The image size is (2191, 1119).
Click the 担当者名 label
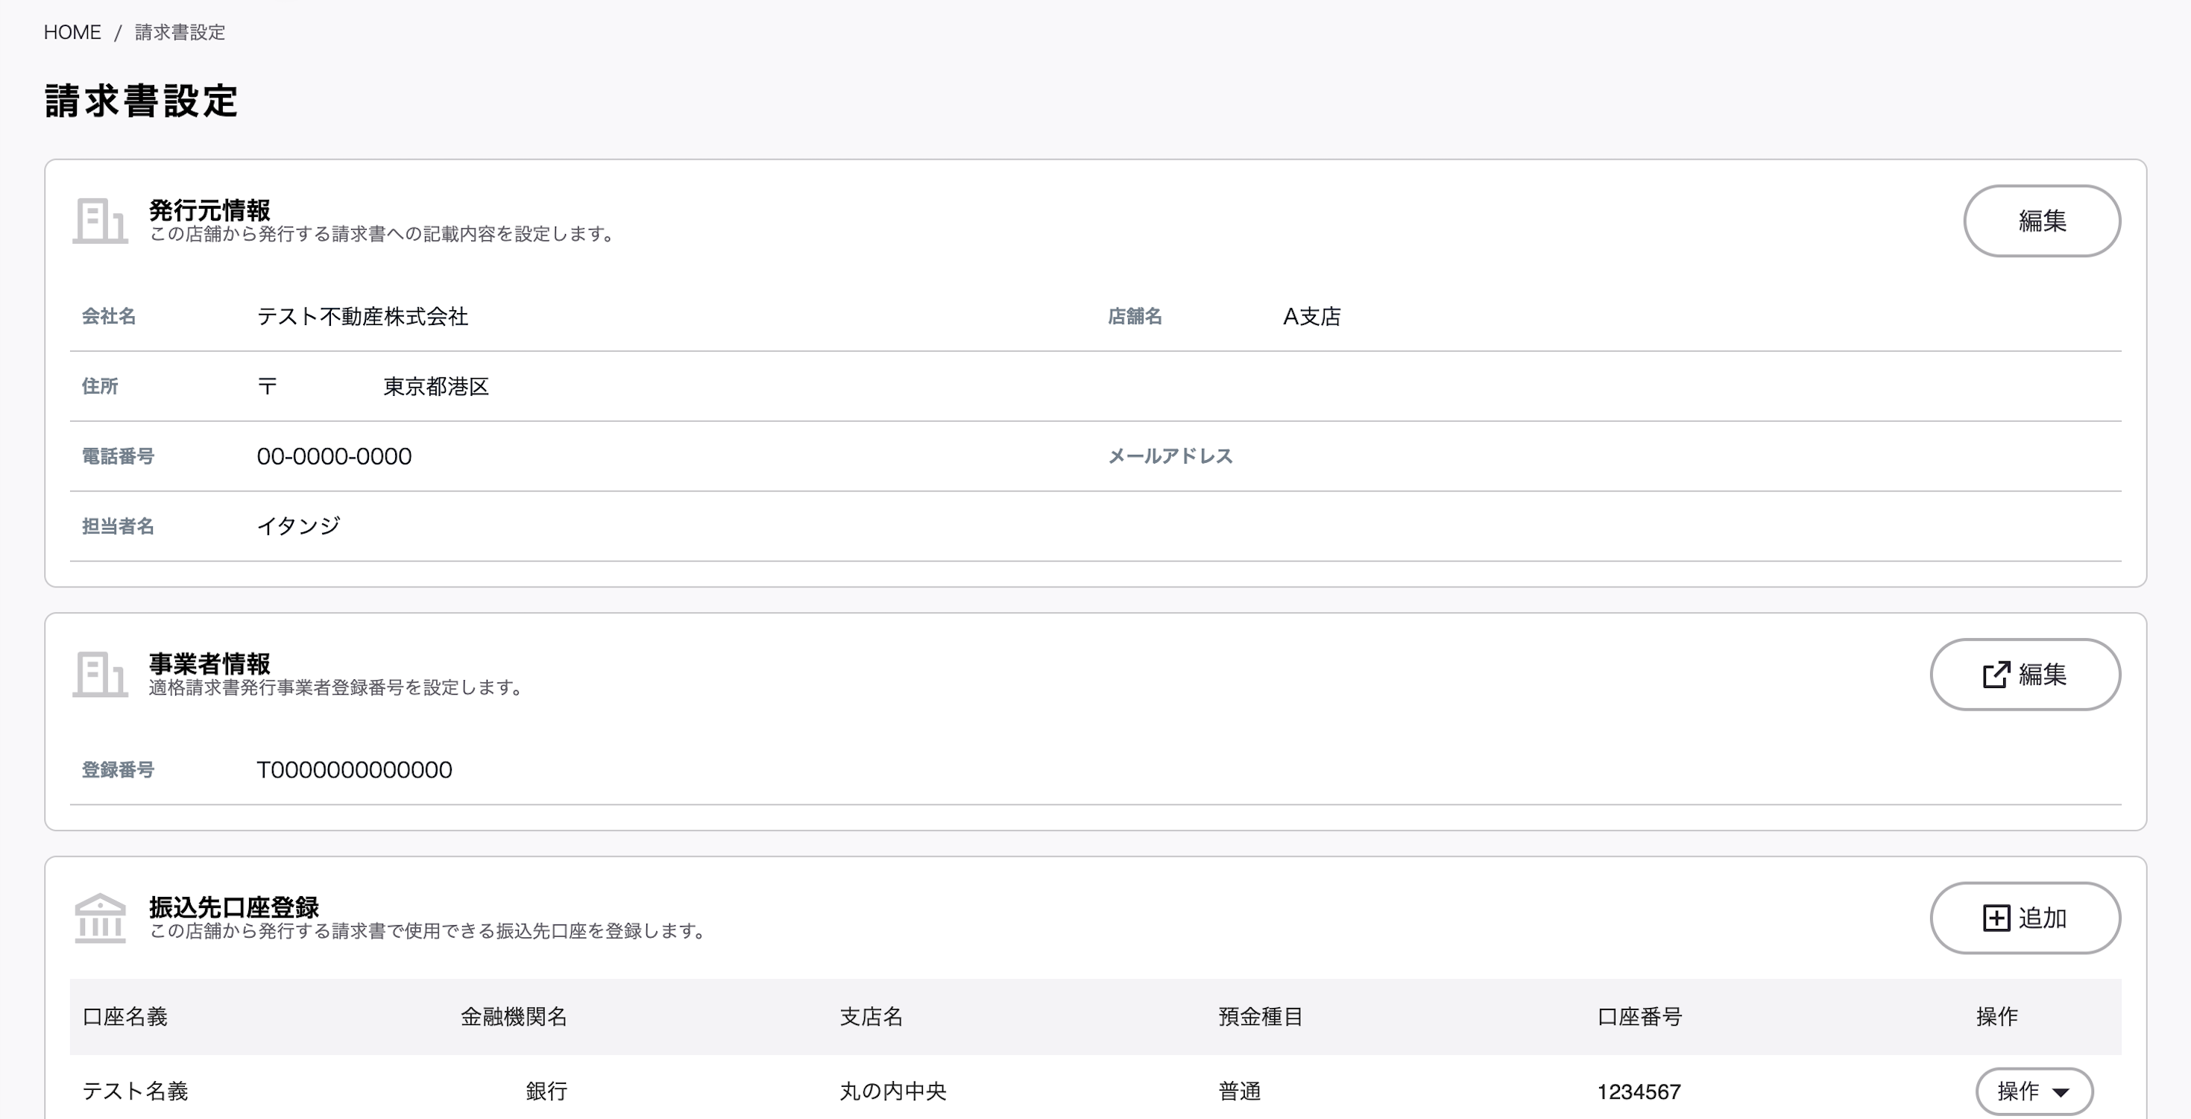(x=117, y=526)
